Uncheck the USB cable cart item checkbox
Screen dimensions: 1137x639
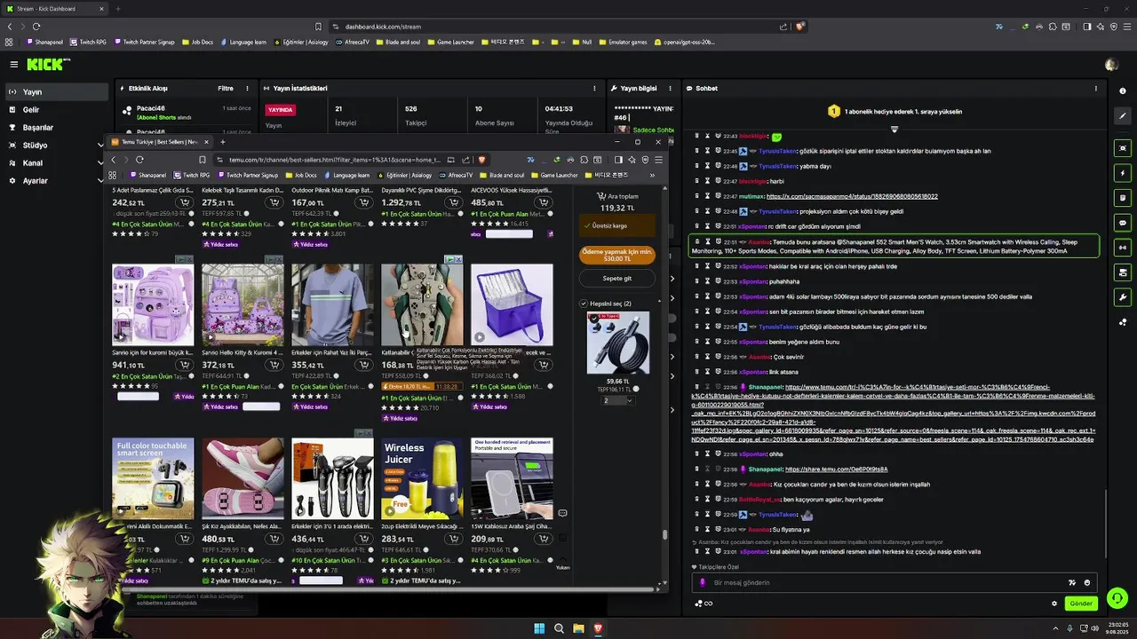(x=593, y=316)
